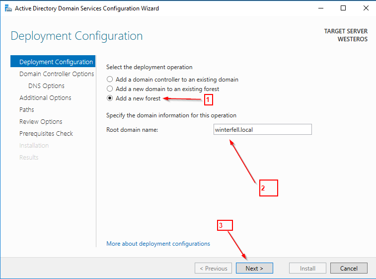Screen dimensions: 376x279
Task: Go to Domain Controller Options step
Action: (x=57, y=74)
